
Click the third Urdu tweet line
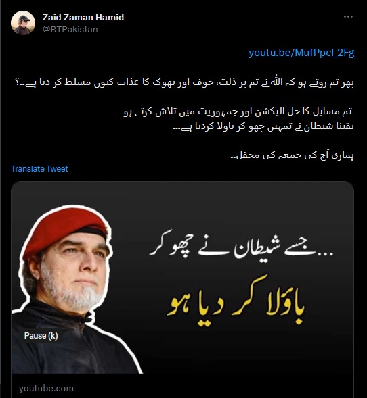click(x=263, y=126)
